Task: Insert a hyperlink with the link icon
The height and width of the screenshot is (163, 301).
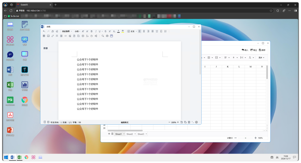Action: 53,36
